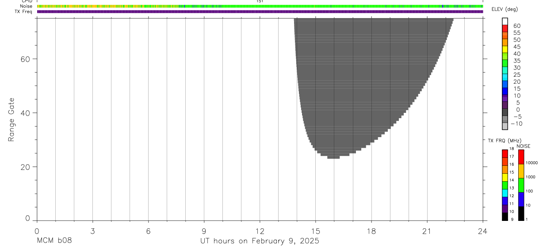Click the '100' label on NOISE colorbar
The width and height of the screenshot is (543, 250).
529,191
